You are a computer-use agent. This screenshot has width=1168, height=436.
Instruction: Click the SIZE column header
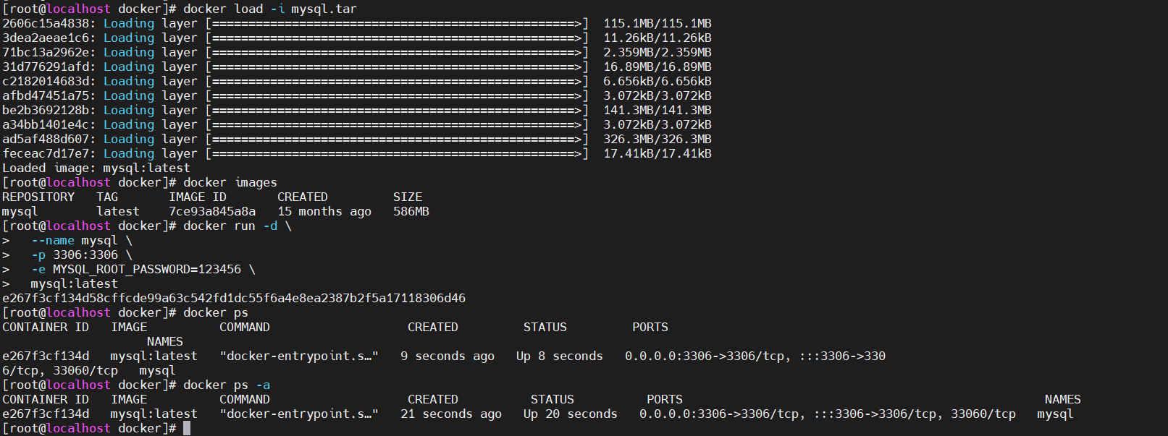coord(408,197)
